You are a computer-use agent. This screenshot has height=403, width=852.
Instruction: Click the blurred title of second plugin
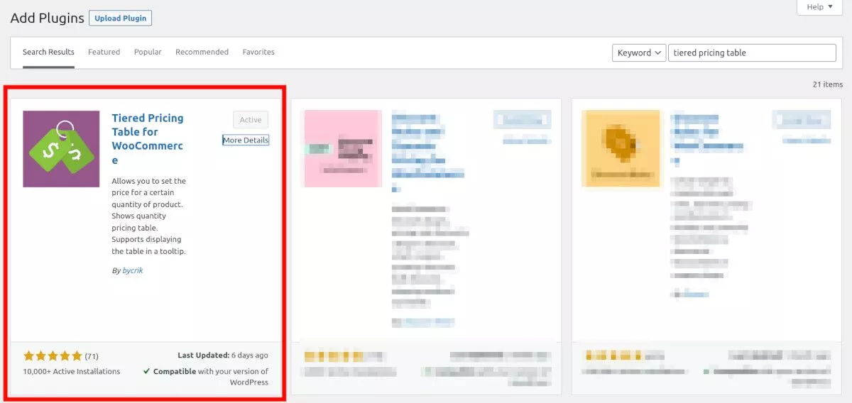(x=428, y=151)
